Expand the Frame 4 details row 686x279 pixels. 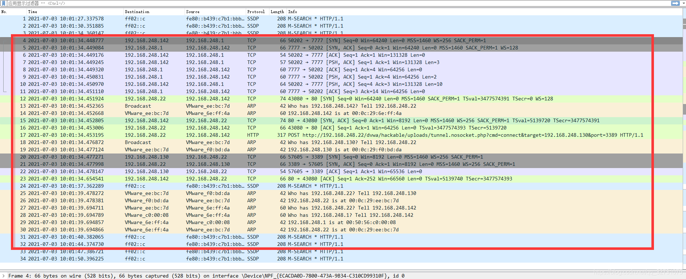[x=3, y=276]
